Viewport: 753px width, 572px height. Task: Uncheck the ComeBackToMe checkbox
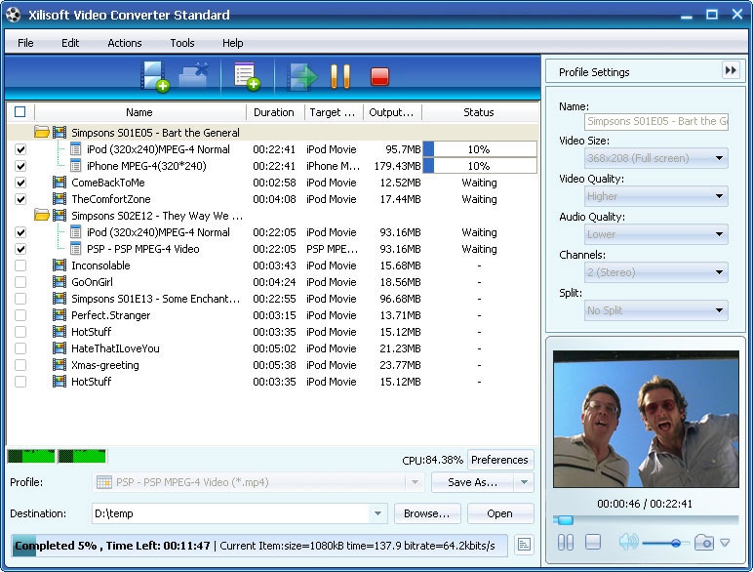(20, 183)
